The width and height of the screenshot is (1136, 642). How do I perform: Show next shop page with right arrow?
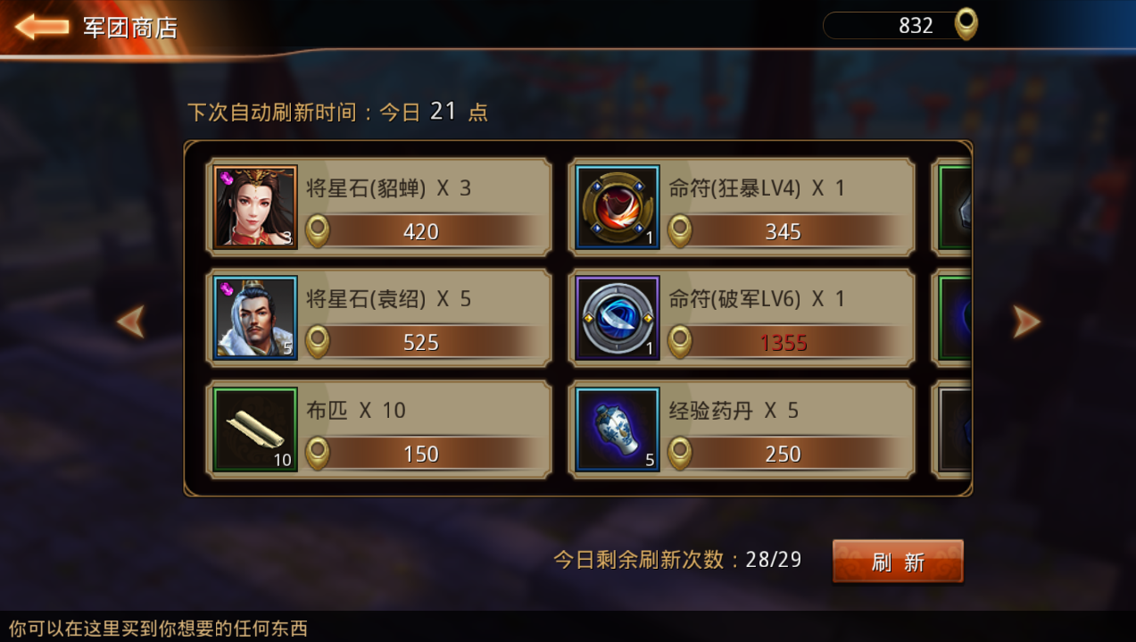click(1026, 321)
